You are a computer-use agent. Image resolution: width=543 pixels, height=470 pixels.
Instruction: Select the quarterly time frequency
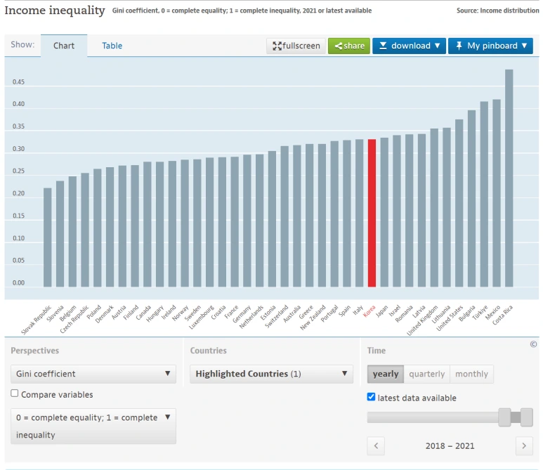tap(426, 374)
